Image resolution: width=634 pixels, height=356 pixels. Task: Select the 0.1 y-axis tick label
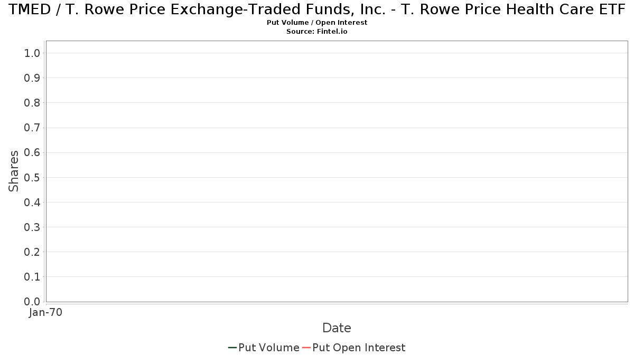(x=32, y=277)
